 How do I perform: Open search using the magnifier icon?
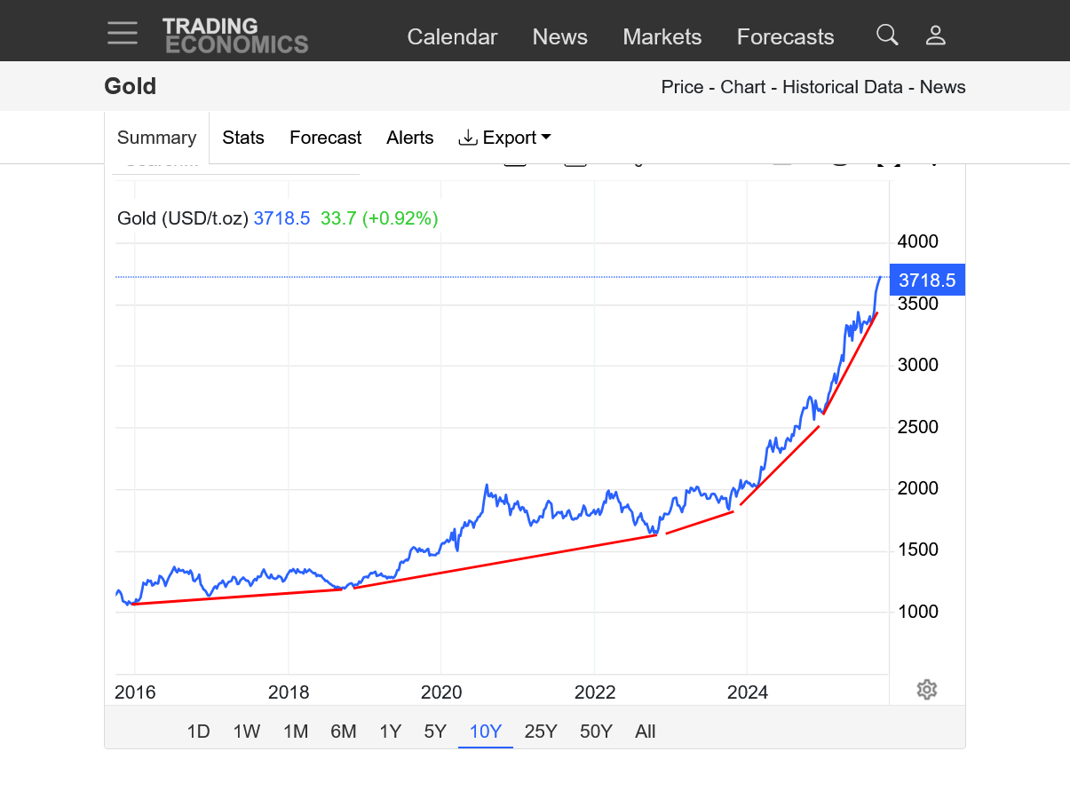point(887,36)
